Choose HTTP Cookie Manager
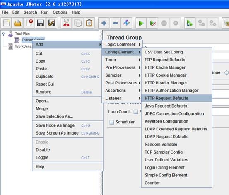The image size is (229, 195). (x=177, y=75)
